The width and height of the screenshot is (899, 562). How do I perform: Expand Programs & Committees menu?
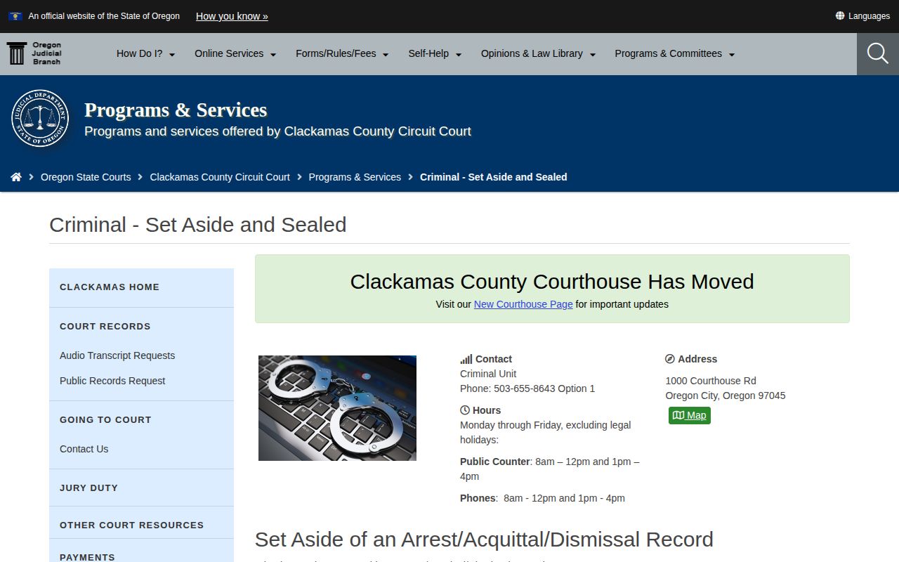coord(674,53)
